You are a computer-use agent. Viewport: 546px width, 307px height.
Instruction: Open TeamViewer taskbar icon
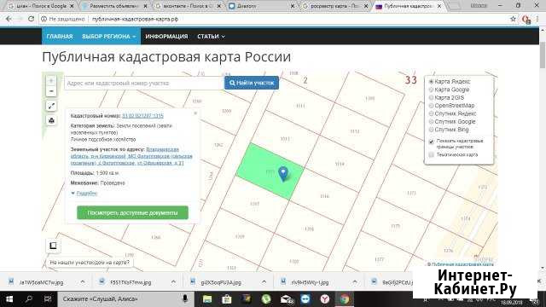pyautogui.click(x=305, y=299)
